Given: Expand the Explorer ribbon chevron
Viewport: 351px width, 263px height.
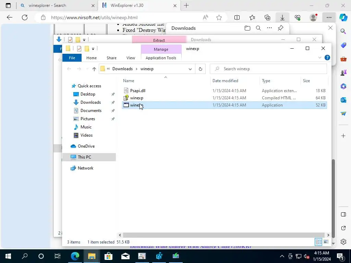Looking at the screenshot, I should click(x=320, y=58).
